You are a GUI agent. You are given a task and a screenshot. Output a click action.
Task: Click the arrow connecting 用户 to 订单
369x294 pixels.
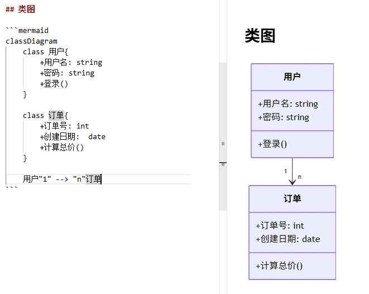(293, 171)
